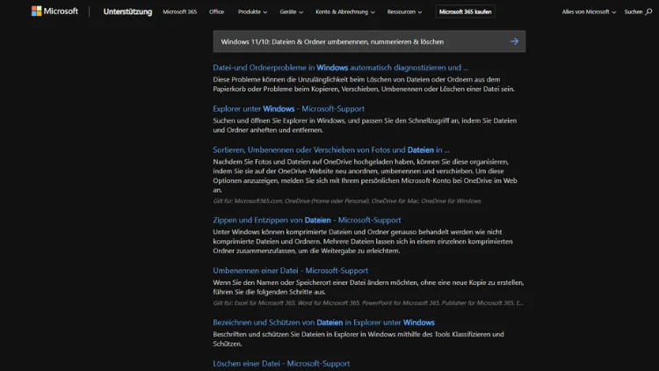Click description 'Nachdem Sie Fotos und Dateien'

point(365,176)
